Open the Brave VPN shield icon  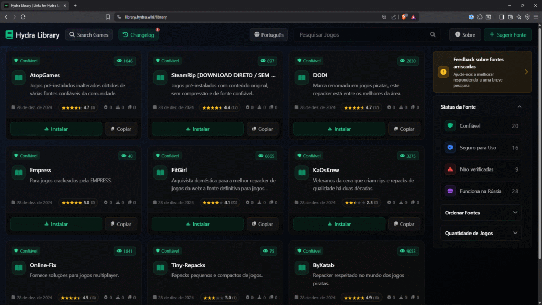click(x=527, y=17)
